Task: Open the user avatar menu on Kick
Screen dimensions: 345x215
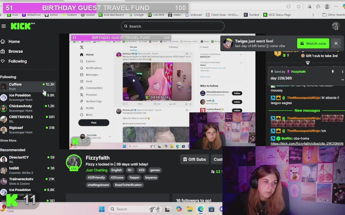Action: [x=336, y=26]
